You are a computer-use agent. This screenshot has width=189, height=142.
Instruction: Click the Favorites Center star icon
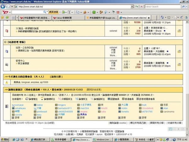2,17
